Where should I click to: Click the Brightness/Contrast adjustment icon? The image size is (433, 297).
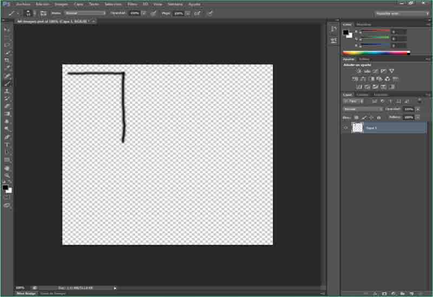tap(358, 71)
